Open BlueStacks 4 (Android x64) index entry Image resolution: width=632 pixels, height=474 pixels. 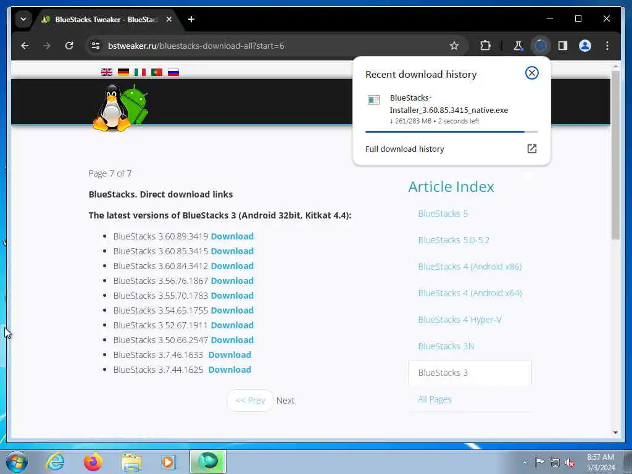point(470,293)
